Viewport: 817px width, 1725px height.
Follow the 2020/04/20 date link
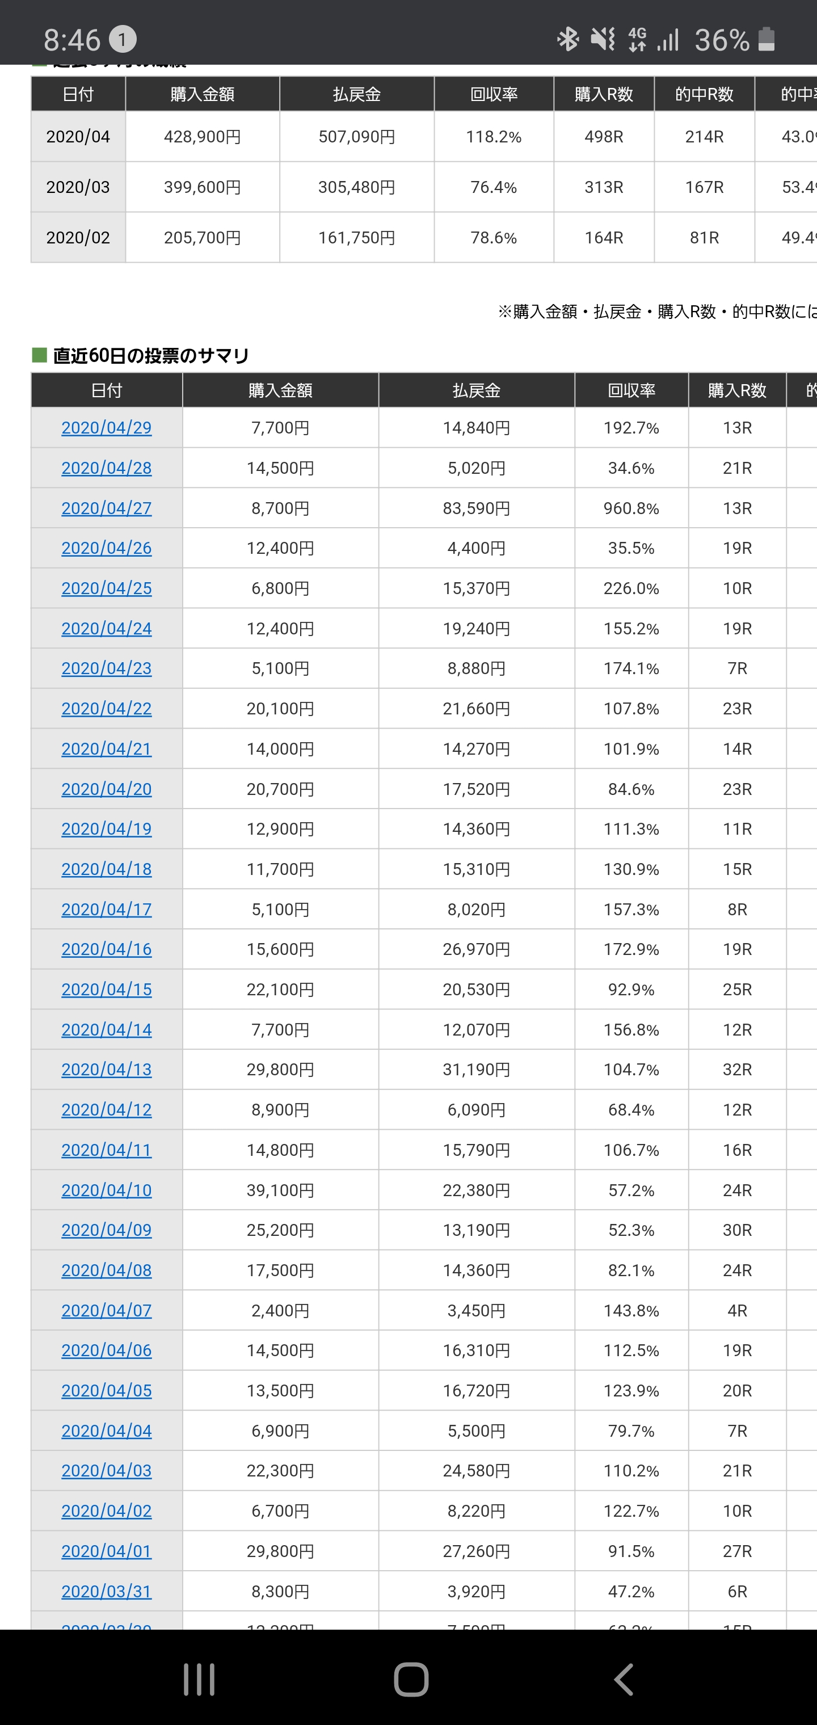[x=107, y=789]
